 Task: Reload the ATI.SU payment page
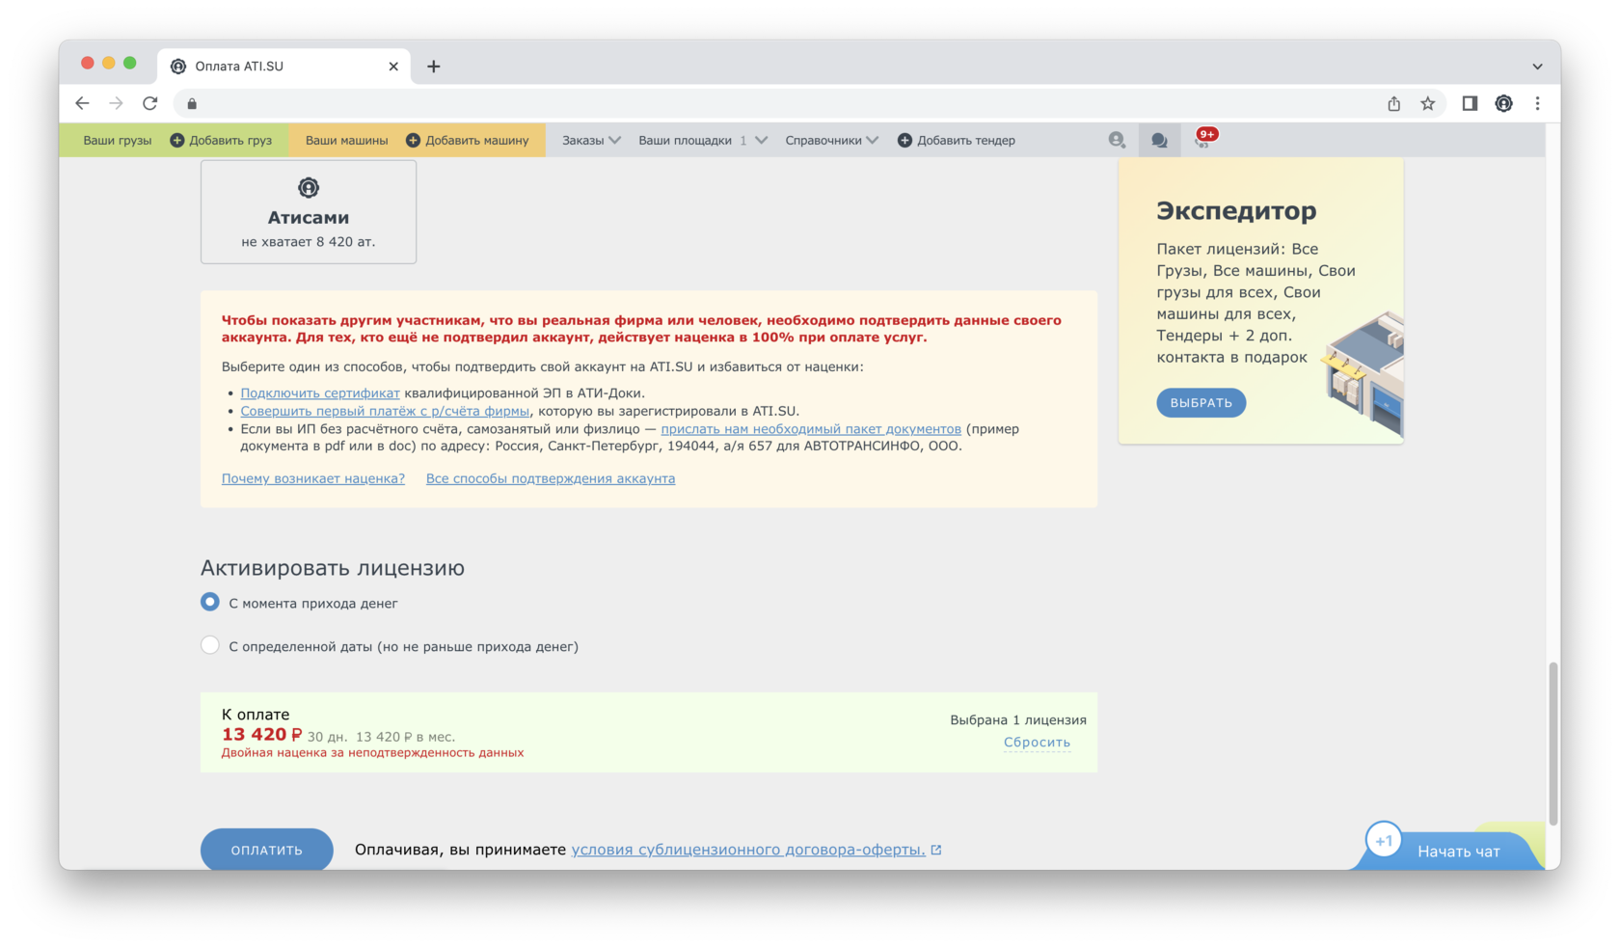(x=149, y=103)
